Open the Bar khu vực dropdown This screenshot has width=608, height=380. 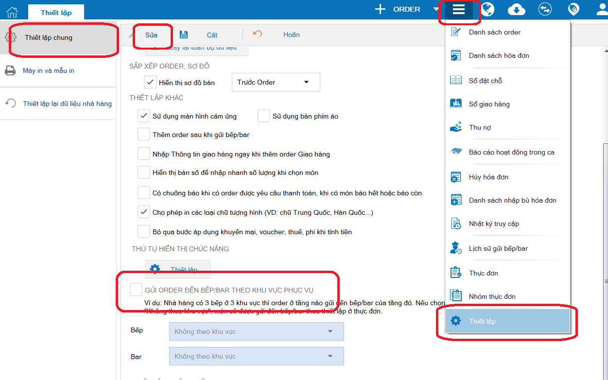click(256, 356)
